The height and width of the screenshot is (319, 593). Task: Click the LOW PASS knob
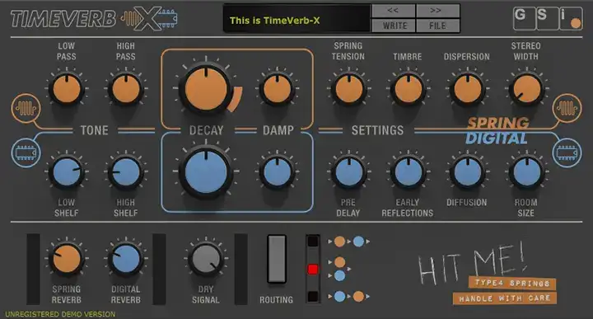tap(67, 89)
